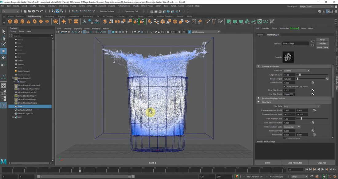The width and height of the screenshot is (338, 179).
Task: Toggle Near Clip Plane checker button
Action: point(313,90)
